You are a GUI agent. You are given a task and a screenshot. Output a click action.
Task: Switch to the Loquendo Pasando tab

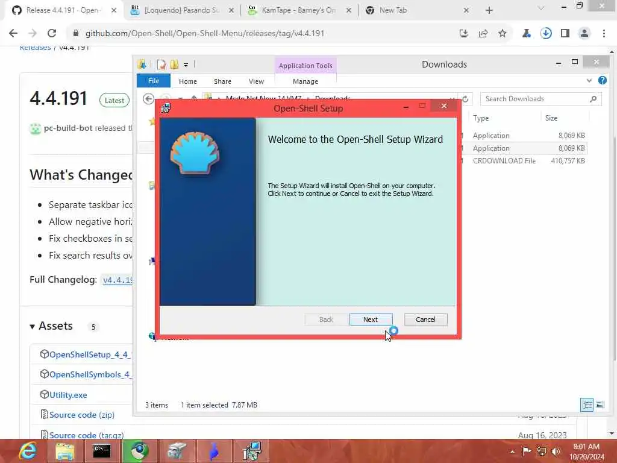(x=182, y=10)
